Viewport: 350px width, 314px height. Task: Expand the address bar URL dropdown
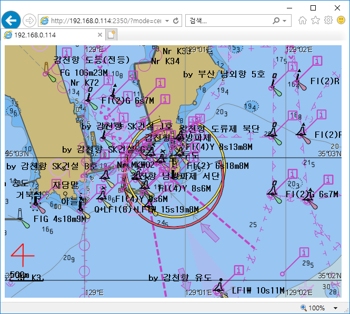[167, 21]
